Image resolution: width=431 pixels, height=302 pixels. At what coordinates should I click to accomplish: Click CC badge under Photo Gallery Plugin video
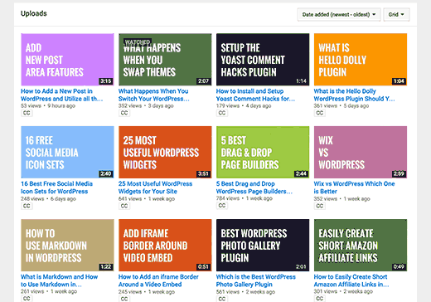coord(222,299)
